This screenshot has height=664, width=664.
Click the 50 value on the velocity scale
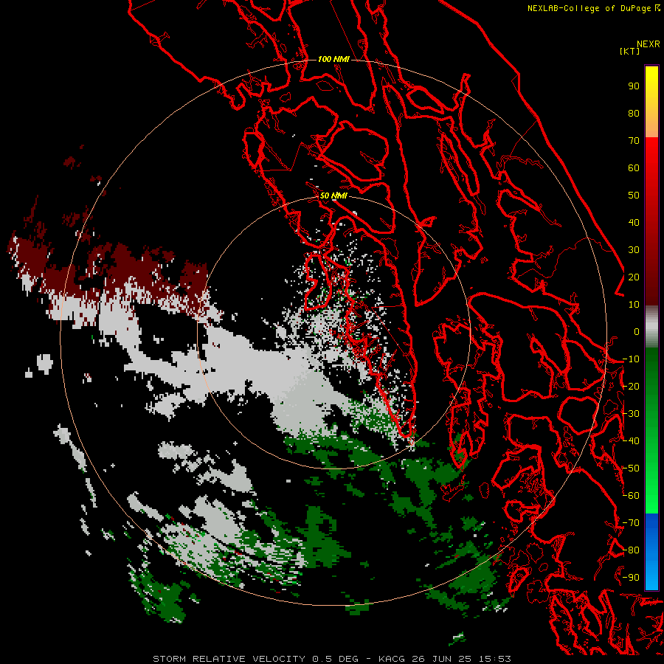[x=634, y=196]
